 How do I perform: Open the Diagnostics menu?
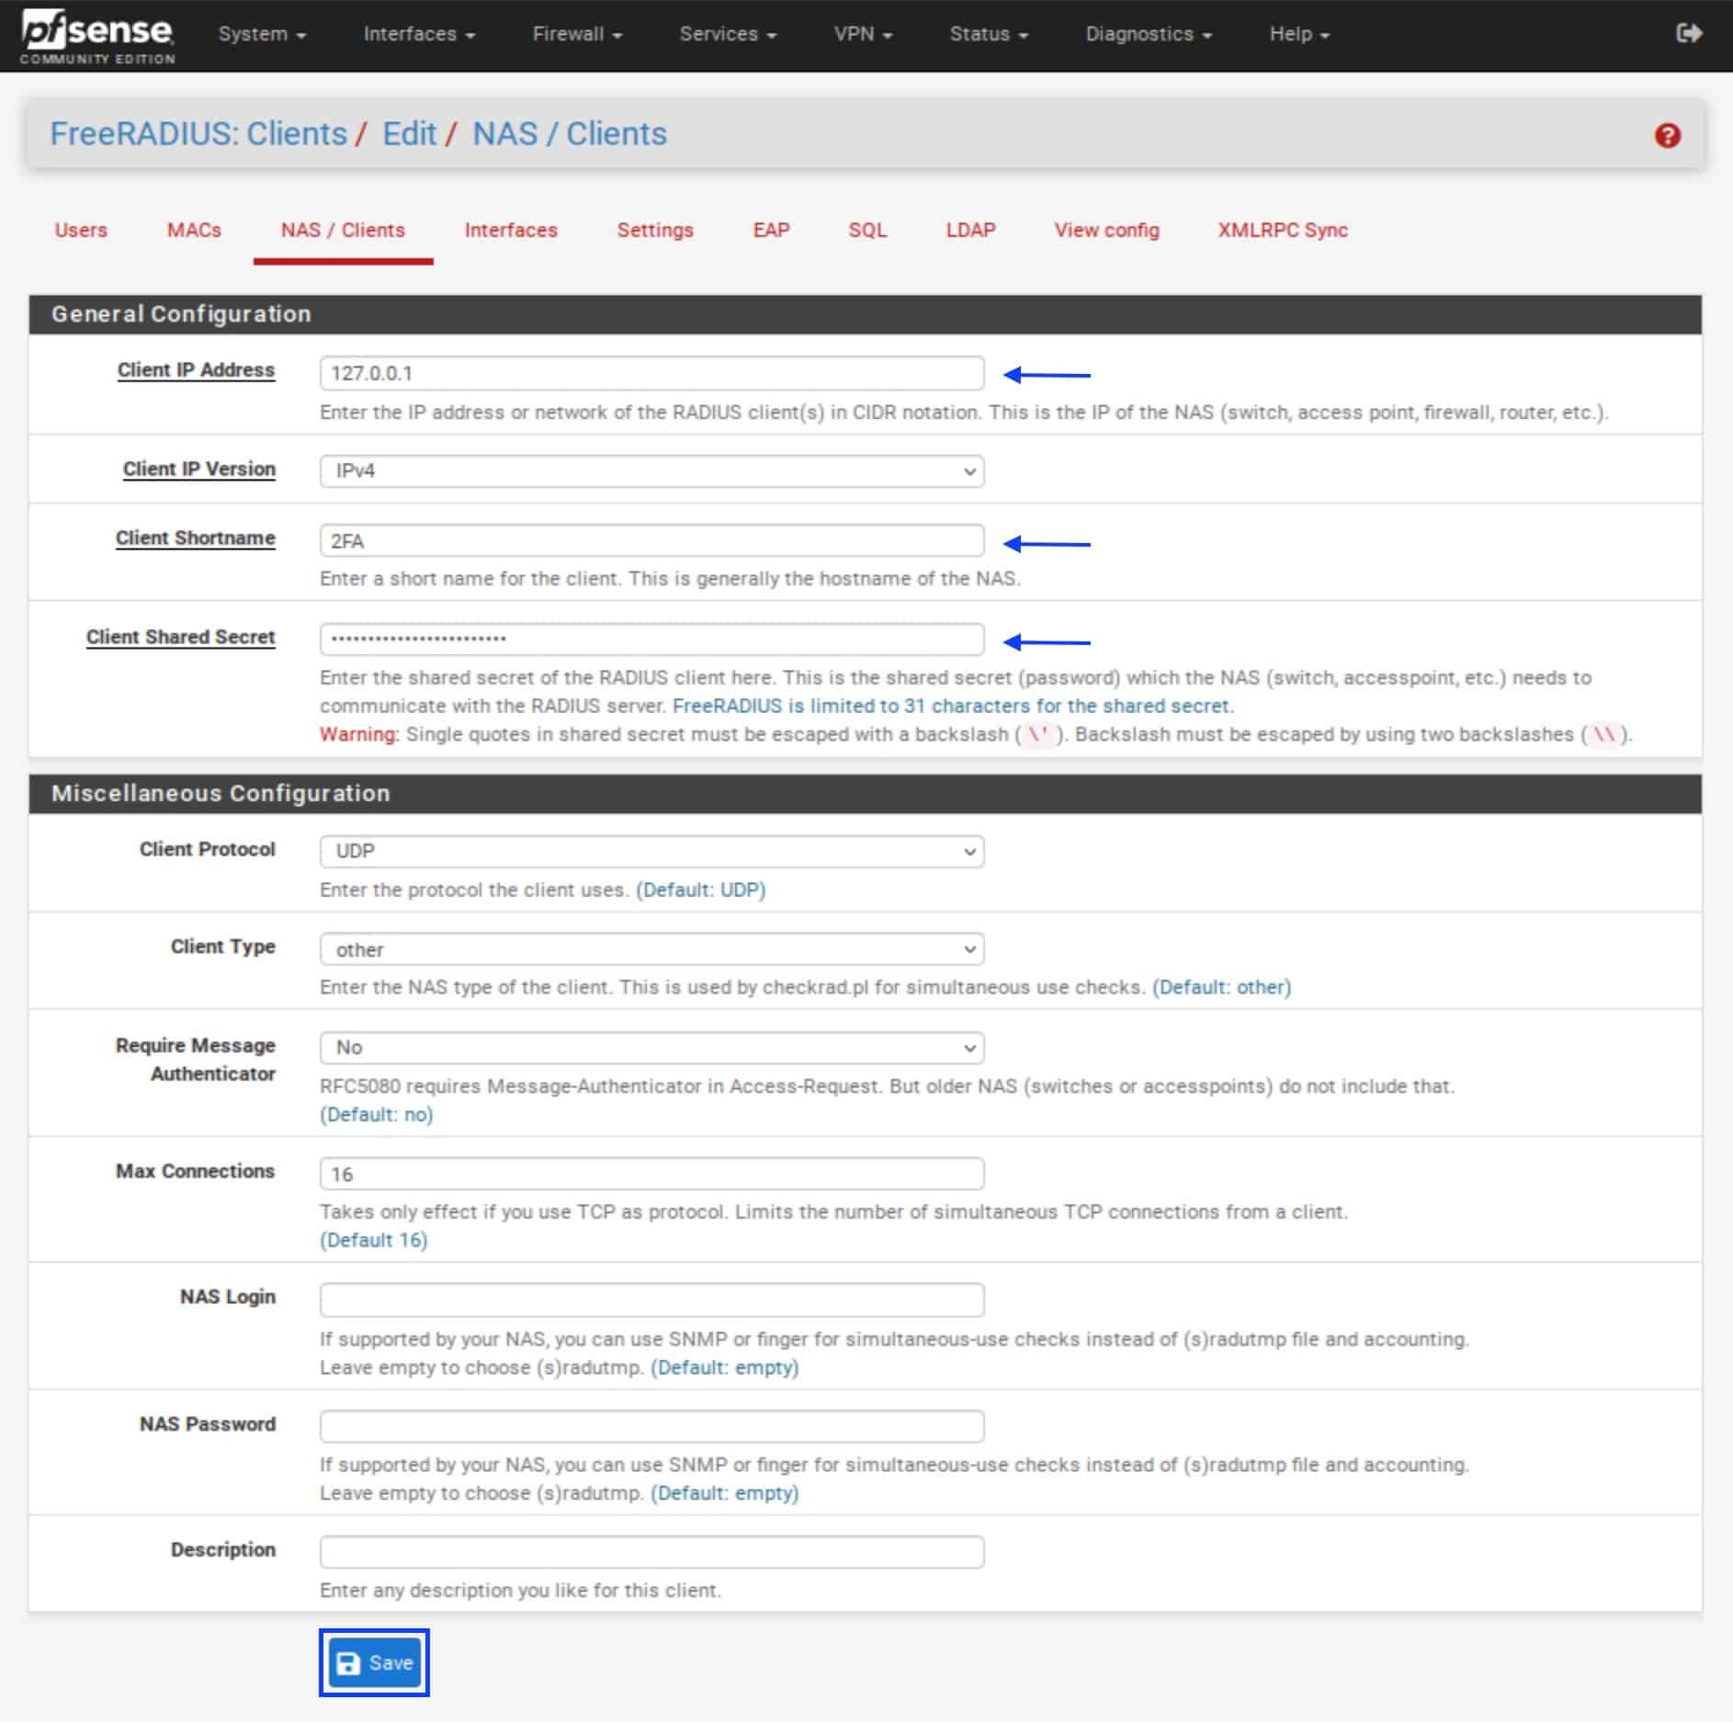tap(1149, 34)
